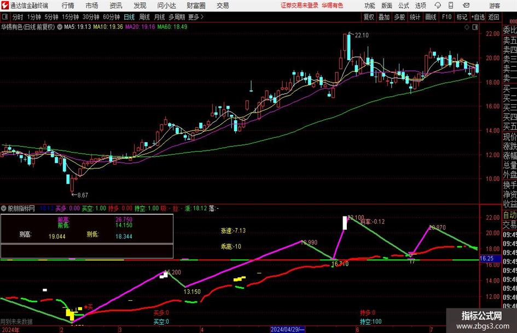The width and height of the screenshot is (517, 333).
Task: Click the 测低 value 18.344
Action: tap(124, 236)
